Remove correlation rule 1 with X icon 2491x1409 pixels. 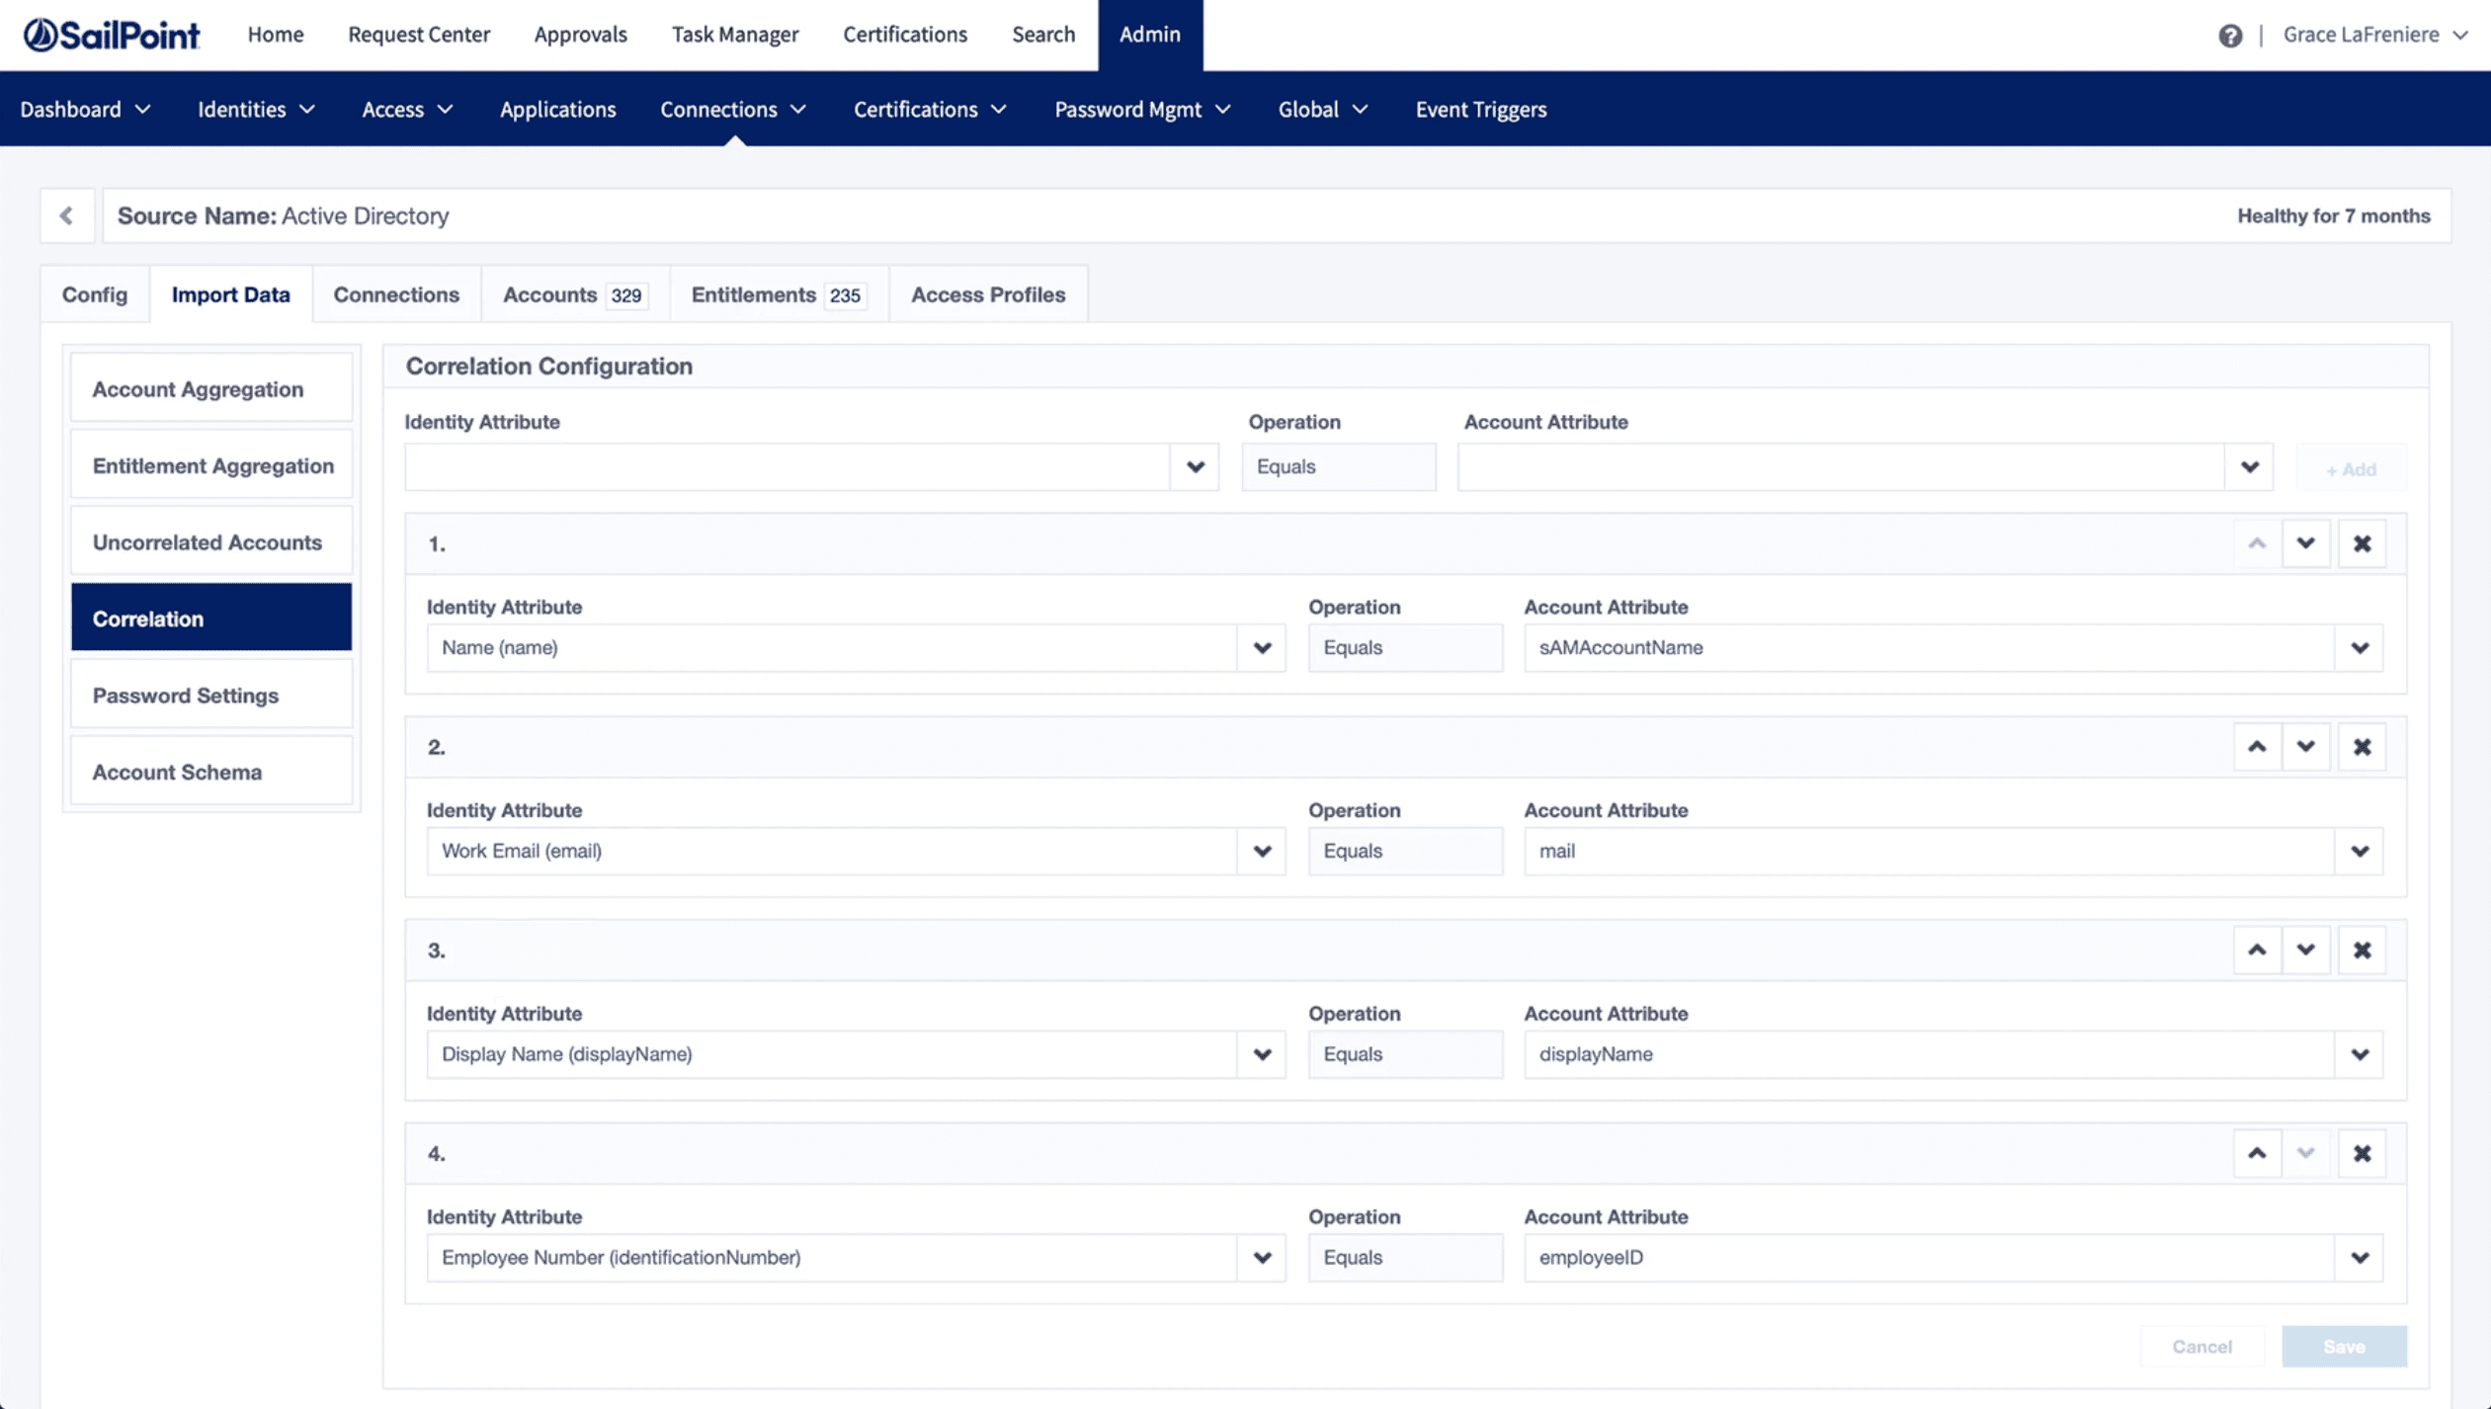coord(2362,543)
